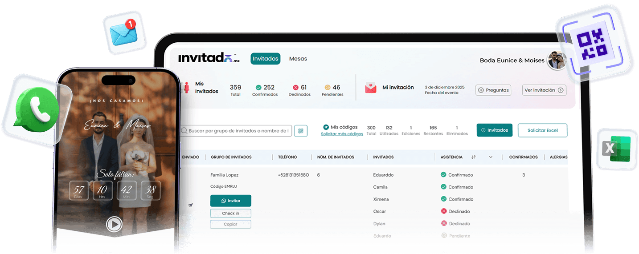The image size is (639, 254).
Task: Open Ver invitación button
Action: click(544, 90)
